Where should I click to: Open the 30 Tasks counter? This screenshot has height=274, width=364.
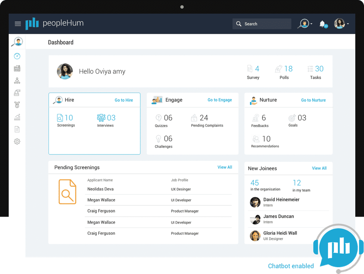315,72
